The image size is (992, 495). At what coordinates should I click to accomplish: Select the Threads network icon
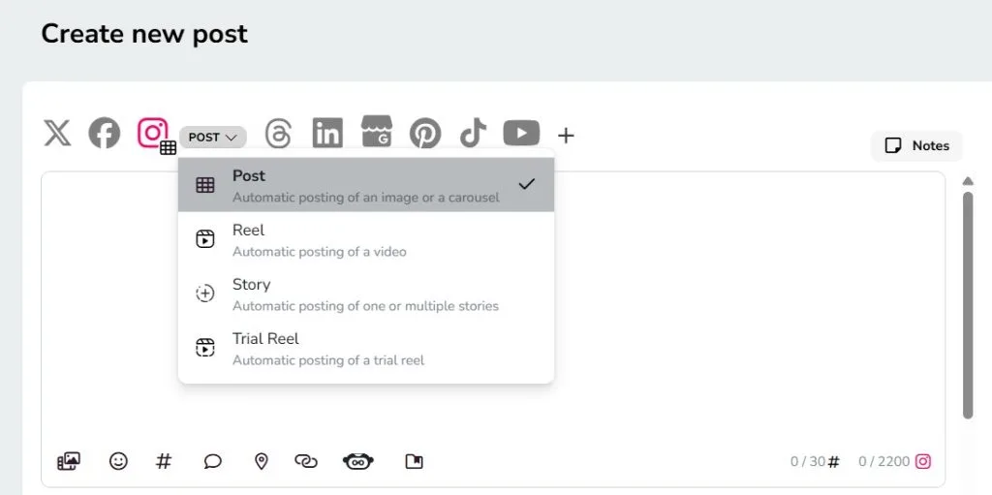278,134
